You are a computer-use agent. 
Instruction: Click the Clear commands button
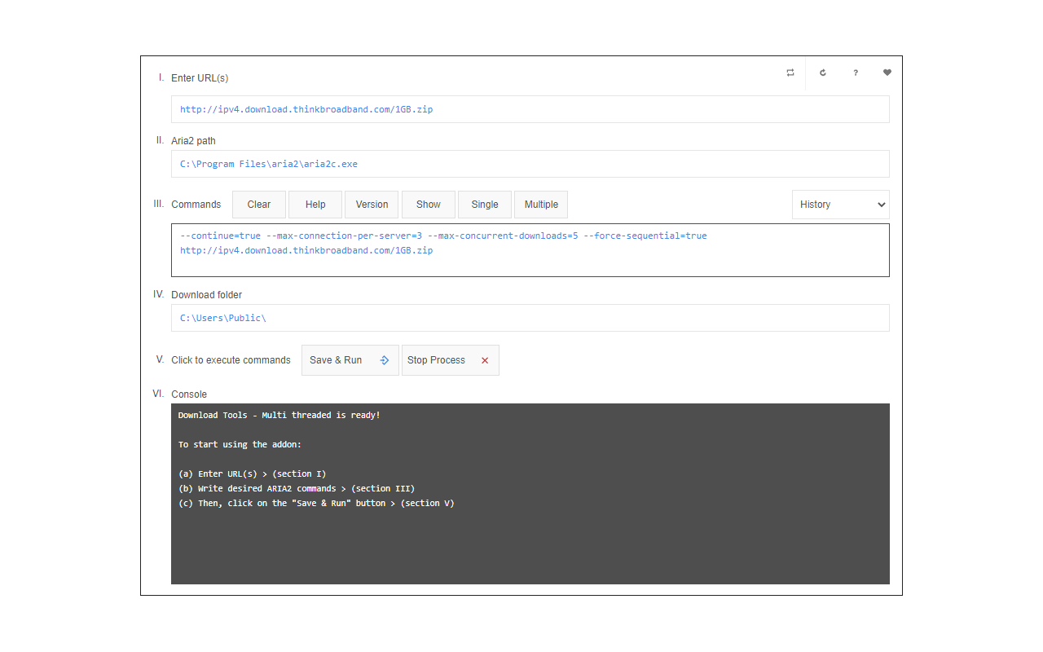(259, 205)
